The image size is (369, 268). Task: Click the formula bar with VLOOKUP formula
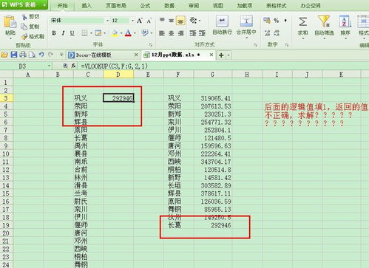tap(223, 66)
